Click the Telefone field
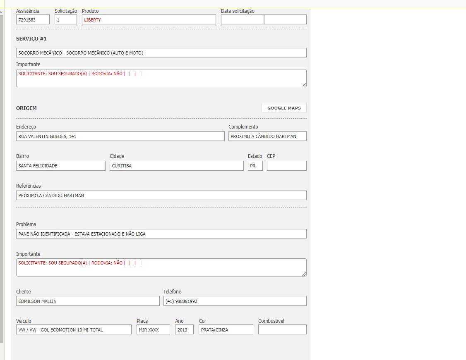Screen dimensions: 466x360 pyautogui.click(x=235, y=301)
